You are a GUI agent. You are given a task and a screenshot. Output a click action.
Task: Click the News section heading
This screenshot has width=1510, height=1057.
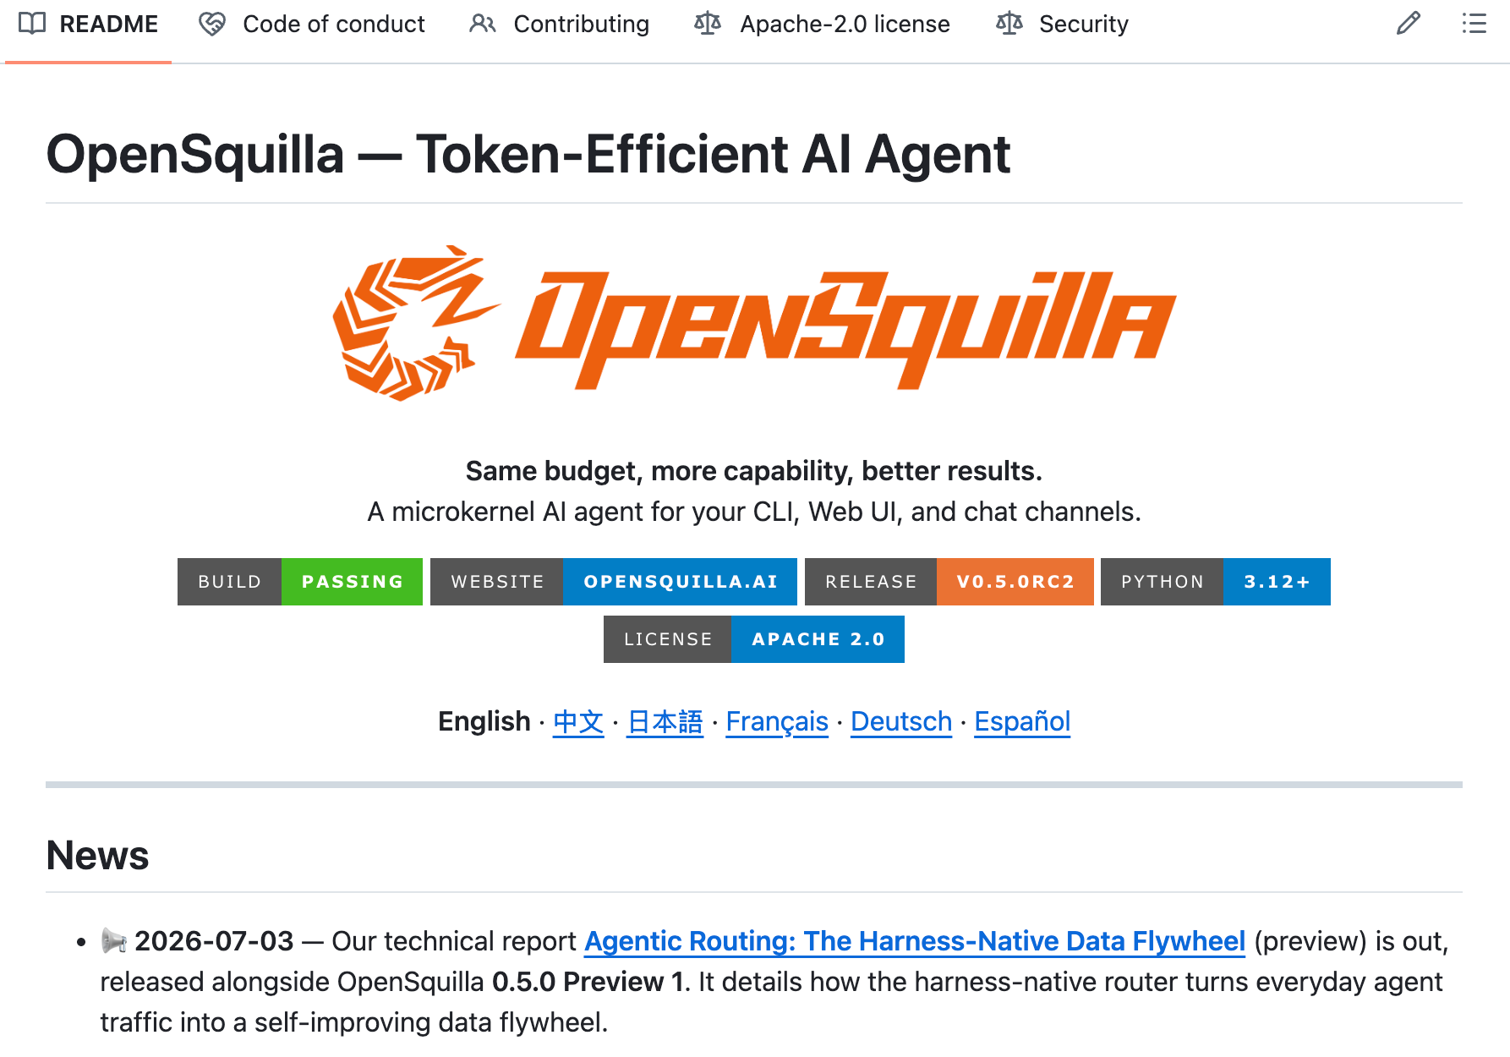98,855
